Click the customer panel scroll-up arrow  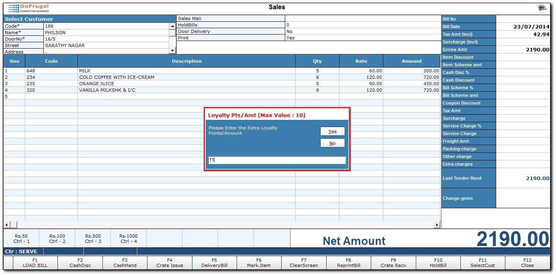pos(173,26)
